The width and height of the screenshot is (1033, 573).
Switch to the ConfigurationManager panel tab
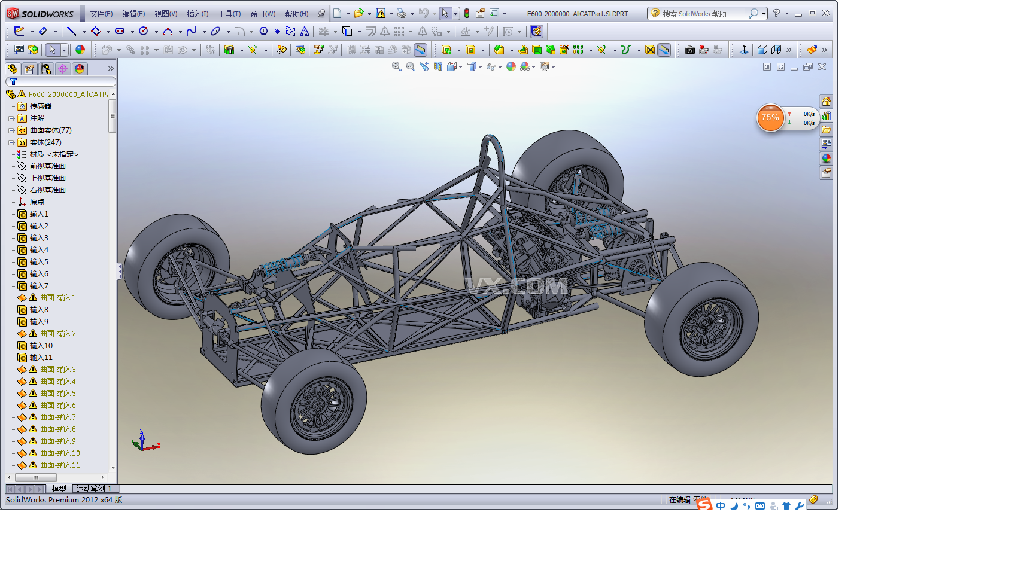(45, 69)
